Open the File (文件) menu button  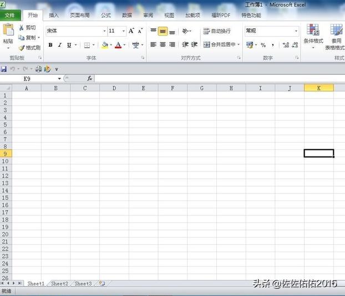pos(10,15)
